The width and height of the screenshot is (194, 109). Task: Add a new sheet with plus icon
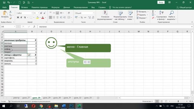coord(98,98)
